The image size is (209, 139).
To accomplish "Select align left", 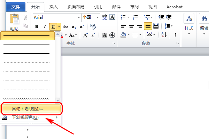I will point(123,26).
